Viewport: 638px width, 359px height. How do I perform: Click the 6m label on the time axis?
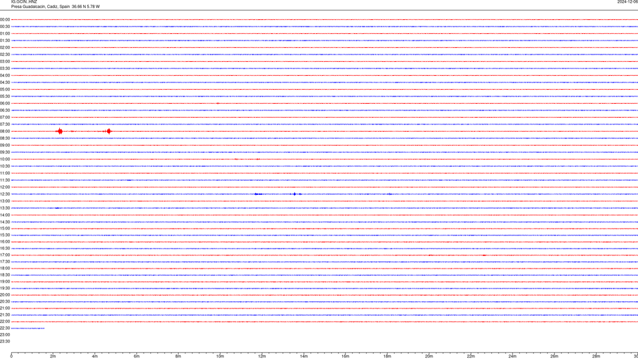137,356
